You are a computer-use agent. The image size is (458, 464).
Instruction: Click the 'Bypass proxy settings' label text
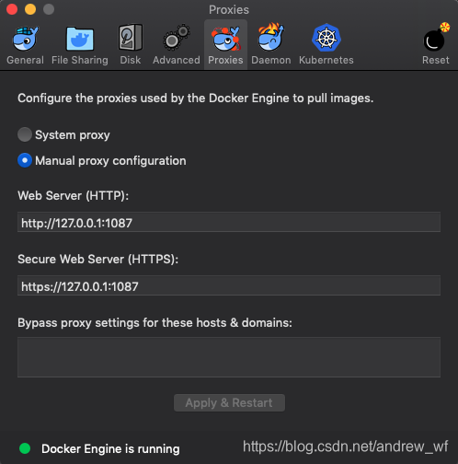(155, 323)
